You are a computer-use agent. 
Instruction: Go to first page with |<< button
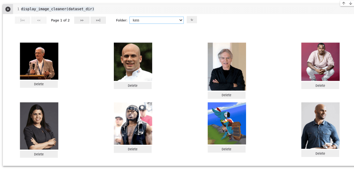point(22,20)
